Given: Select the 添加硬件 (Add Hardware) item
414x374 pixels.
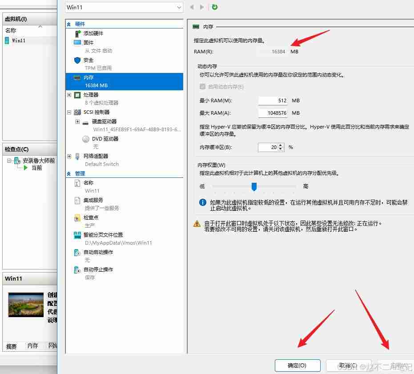Looking at the screenshot, I should (x=77, y=33).
